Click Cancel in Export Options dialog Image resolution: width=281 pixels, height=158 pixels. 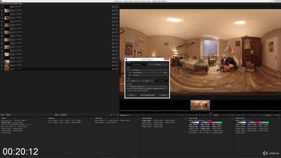[x=132, y=95]
